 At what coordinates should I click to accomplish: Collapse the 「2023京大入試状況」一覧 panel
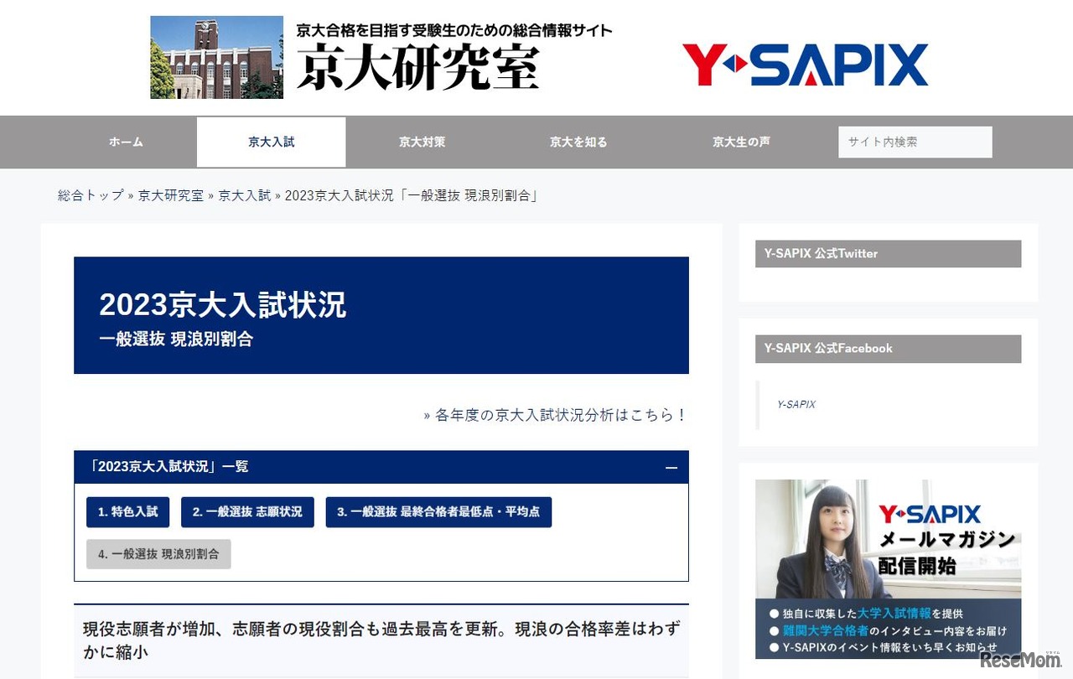click(x=671, y=468)
